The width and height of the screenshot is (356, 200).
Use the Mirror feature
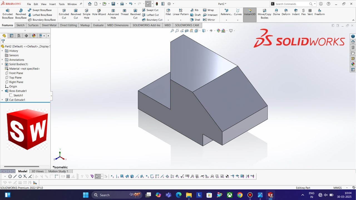[209, 20]
